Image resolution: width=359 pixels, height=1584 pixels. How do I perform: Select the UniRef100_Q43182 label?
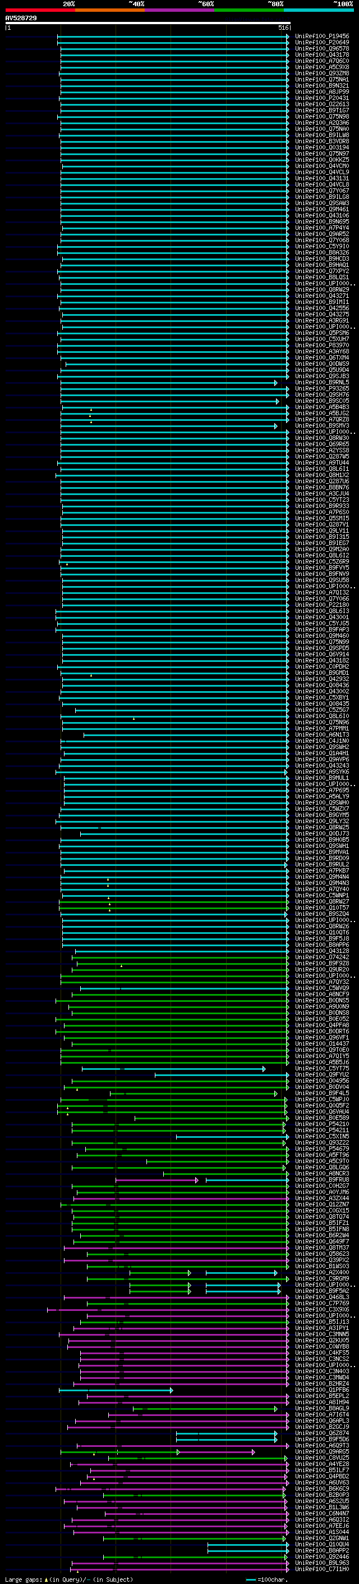point(321,660)
